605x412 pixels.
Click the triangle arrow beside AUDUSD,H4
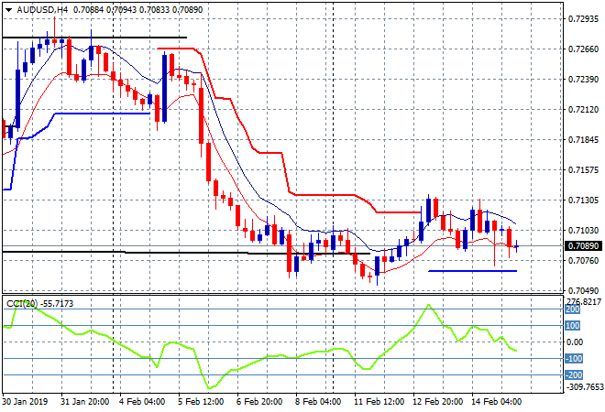click(x=8, y=9)
